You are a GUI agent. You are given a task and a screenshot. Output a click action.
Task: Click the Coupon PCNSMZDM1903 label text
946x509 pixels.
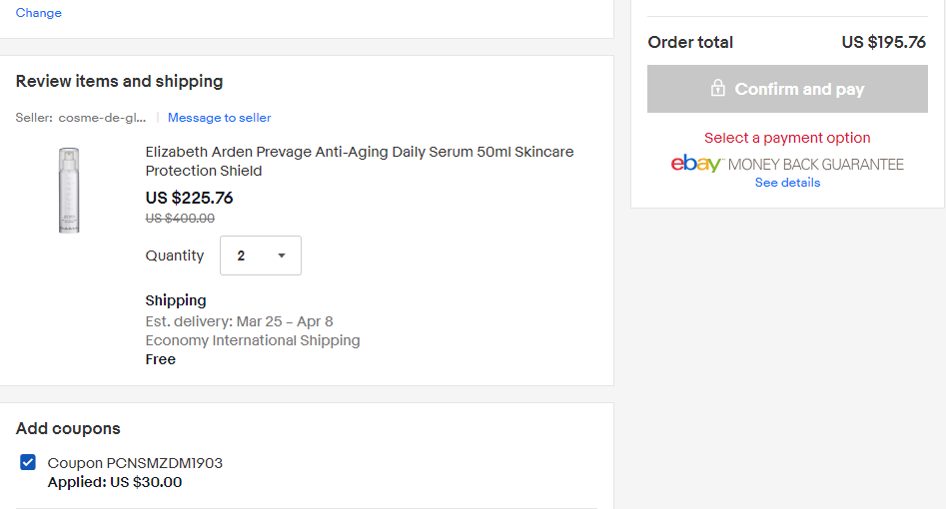135,462
